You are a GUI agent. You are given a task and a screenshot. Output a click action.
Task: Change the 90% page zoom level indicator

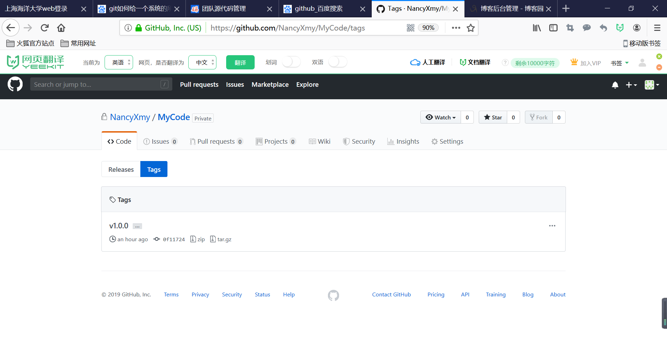(x=428, y=28)
